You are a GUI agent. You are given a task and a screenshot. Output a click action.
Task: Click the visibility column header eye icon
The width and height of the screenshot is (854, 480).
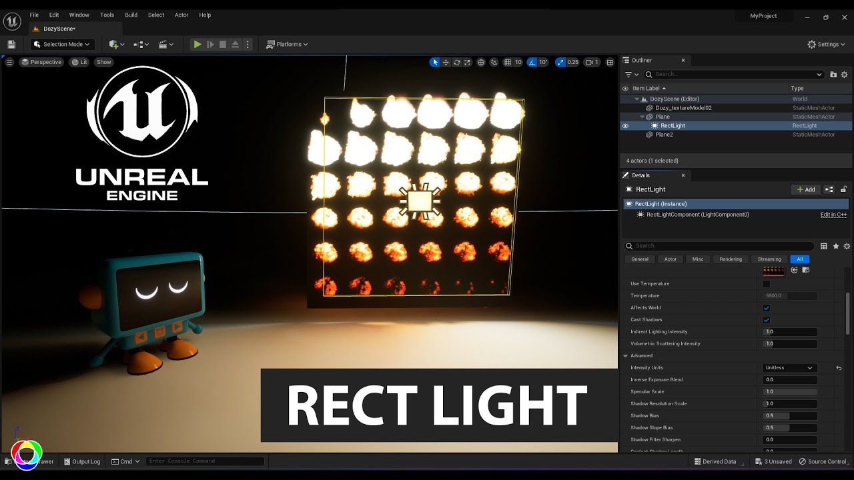click(x=625, y=88)
